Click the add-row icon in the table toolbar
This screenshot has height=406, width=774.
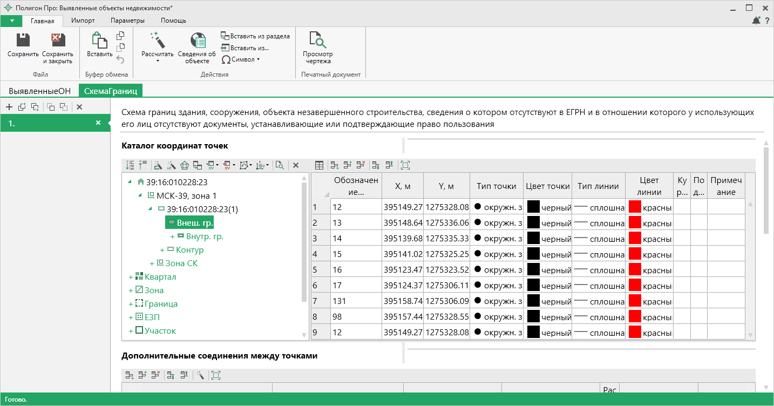335,165
